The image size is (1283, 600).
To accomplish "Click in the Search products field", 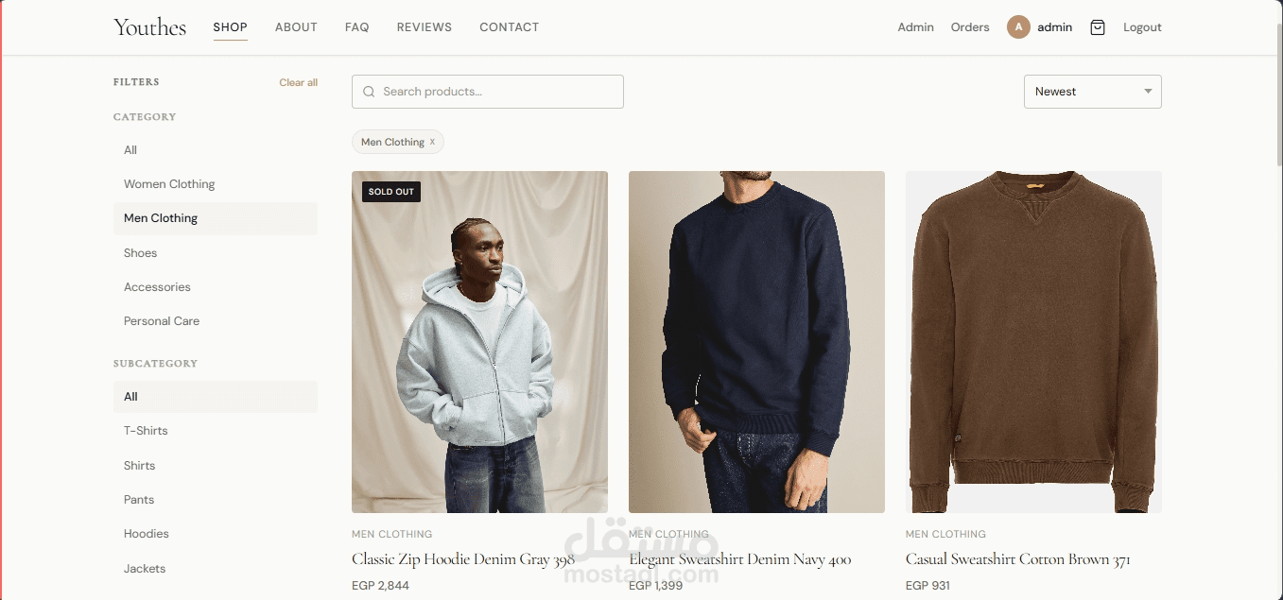I will [488, 92].
